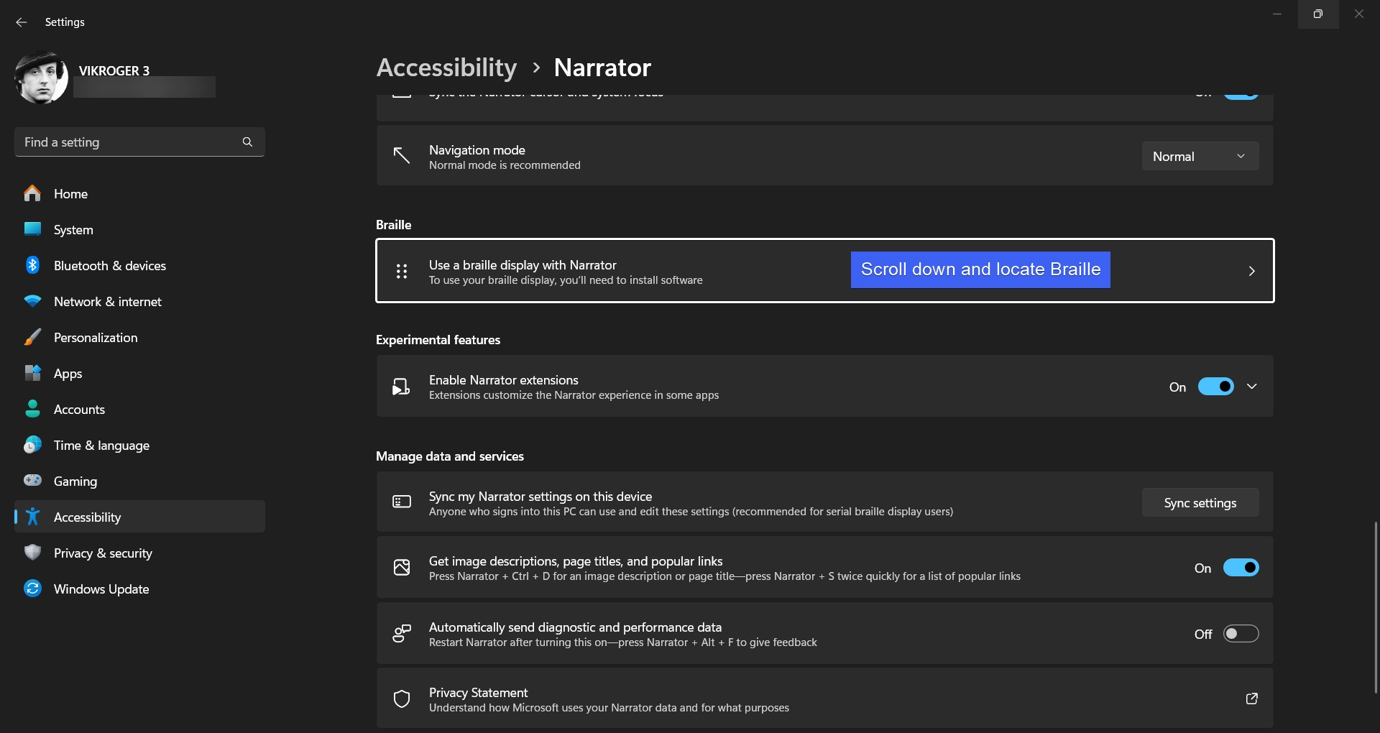Open System settings in sidebar
Screen dimensions: 1380x733
pos(139,229)
